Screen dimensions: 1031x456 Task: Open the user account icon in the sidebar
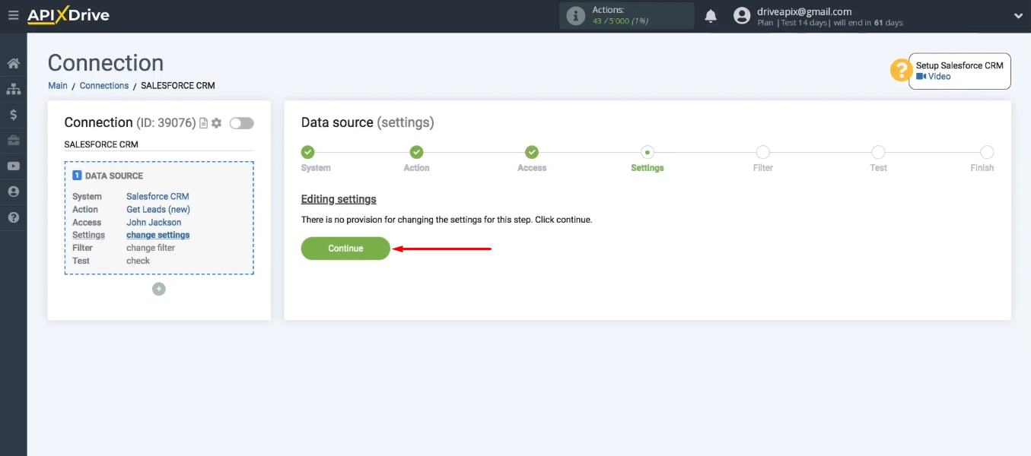tap(13, 192)
